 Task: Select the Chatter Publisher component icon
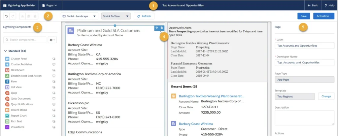[x=7, y=64]
